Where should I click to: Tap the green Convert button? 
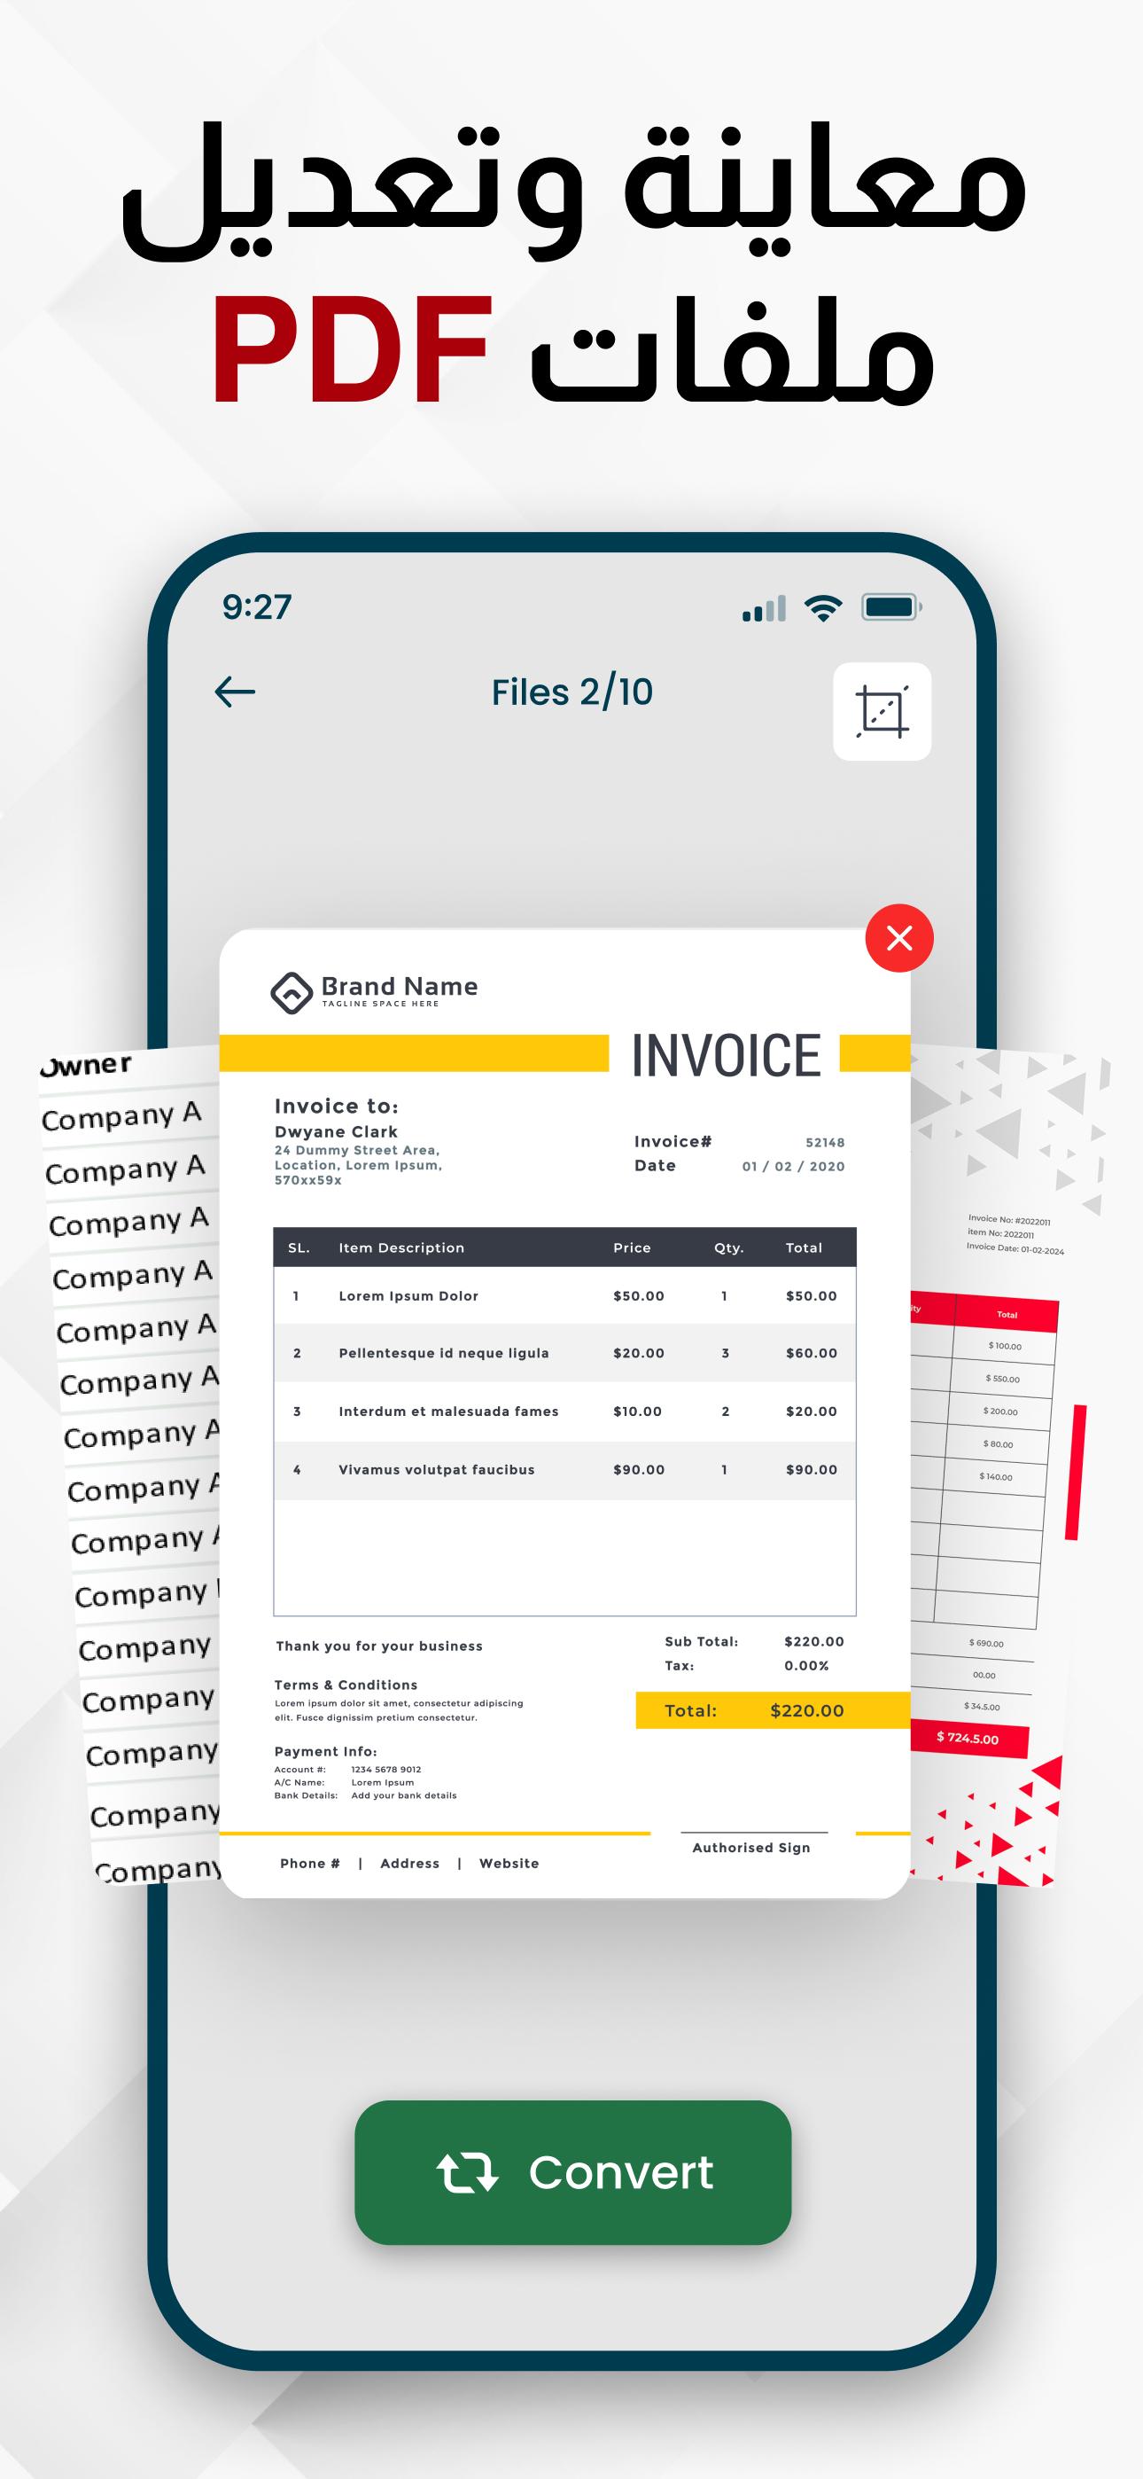coord(572,2172)
